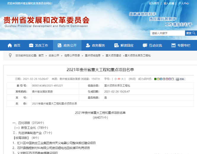Screen dimensions: 197x154
Task: Choose the light blue eye-protection color swatch
Action: click(161, 79)
